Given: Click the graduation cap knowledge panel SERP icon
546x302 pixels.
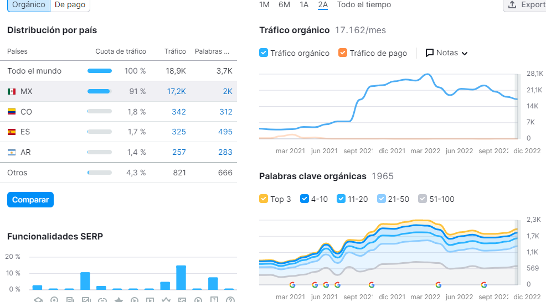Looking at the screenshot, I should point(38,300).
